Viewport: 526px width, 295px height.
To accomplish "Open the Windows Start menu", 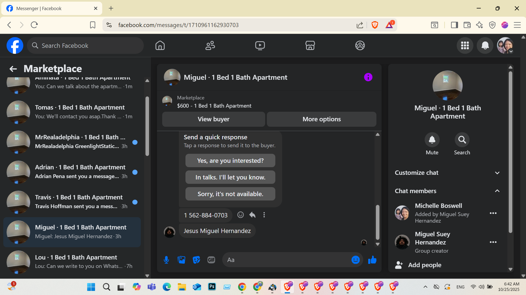I will click(91, 287).
